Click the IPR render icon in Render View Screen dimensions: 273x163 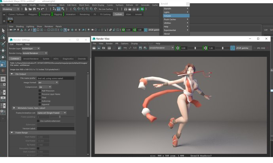point(109,48)
